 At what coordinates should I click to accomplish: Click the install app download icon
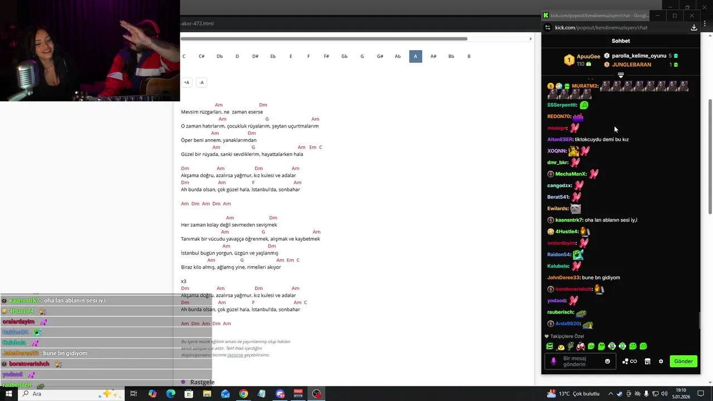coord(694,27)
